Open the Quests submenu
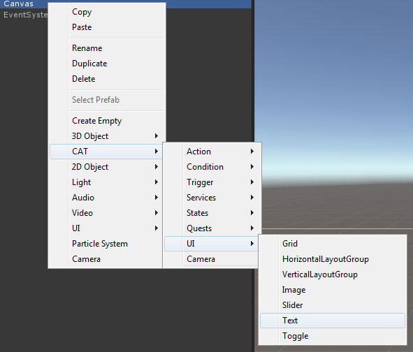Viewport: 413px width, 352px height. [x=212, y=228]
